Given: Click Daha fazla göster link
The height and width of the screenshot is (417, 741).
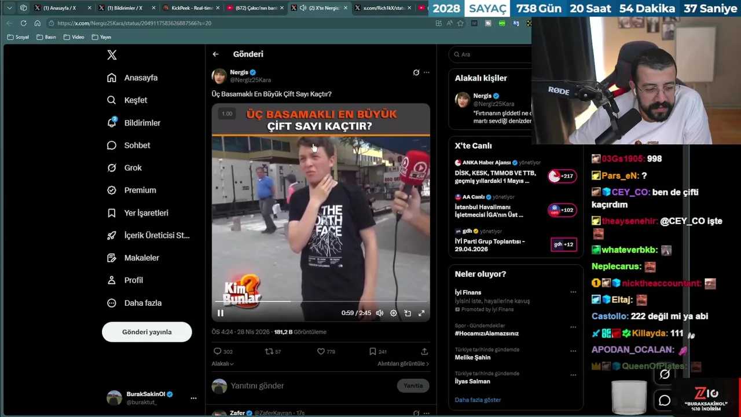Looking at the screenshot, I should tap(478, 400).
